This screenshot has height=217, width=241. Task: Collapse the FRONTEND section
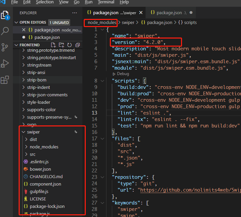click(16, 45)
